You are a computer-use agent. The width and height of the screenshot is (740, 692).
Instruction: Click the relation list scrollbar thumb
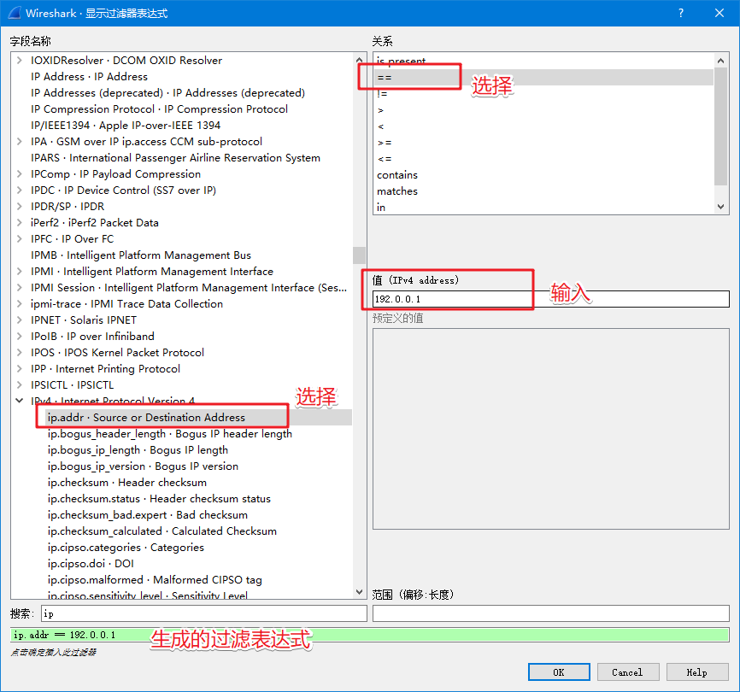coord(720,126)
